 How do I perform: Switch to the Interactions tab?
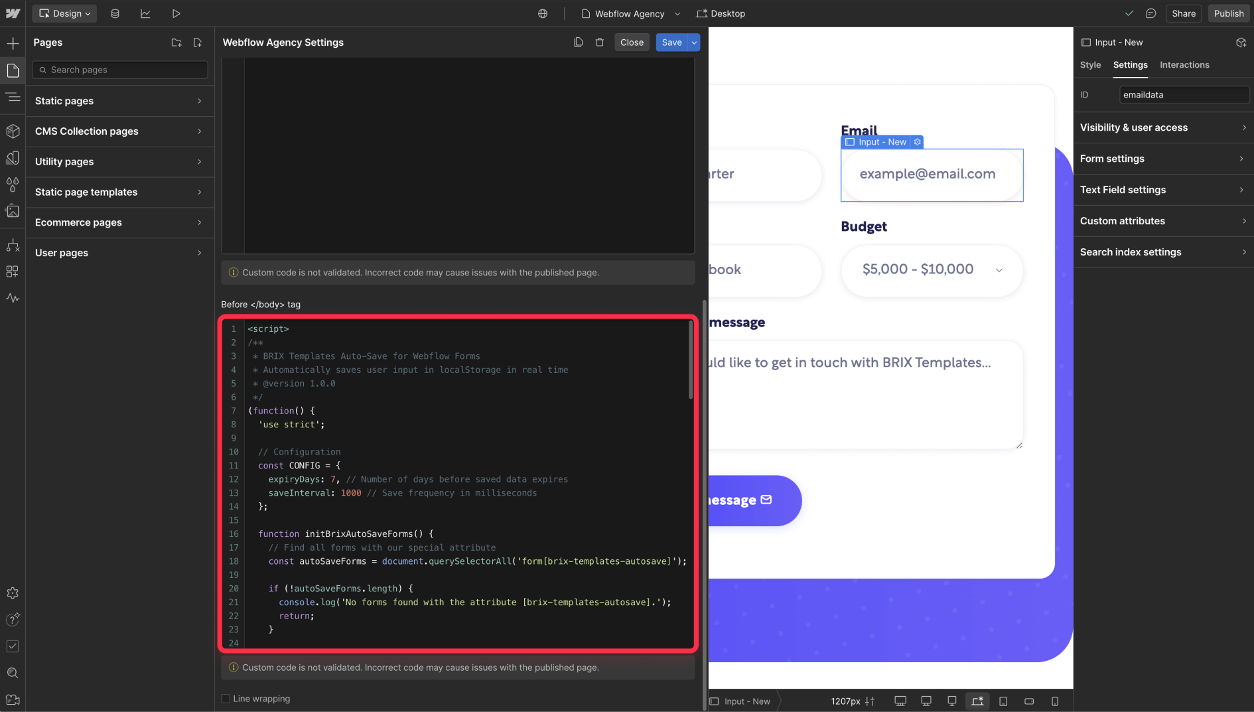(1184, 65)
